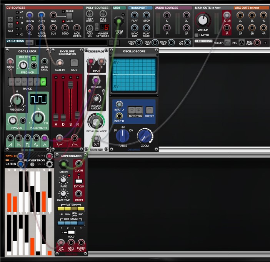This screenshot has width=270, height=262.
Task: Click the MIDI FROM HOST jack
Action: click(x=119, y=22)
